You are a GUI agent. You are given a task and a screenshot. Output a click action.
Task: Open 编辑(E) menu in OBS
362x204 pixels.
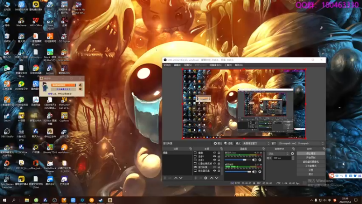tap(177, 65)
